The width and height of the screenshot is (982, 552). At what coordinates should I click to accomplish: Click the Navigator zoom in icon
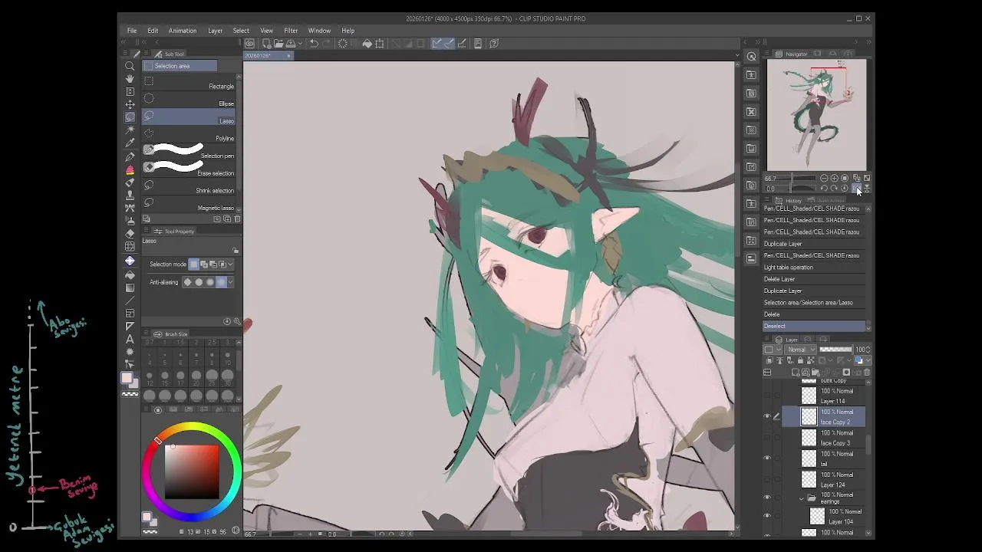coord(834,178)
